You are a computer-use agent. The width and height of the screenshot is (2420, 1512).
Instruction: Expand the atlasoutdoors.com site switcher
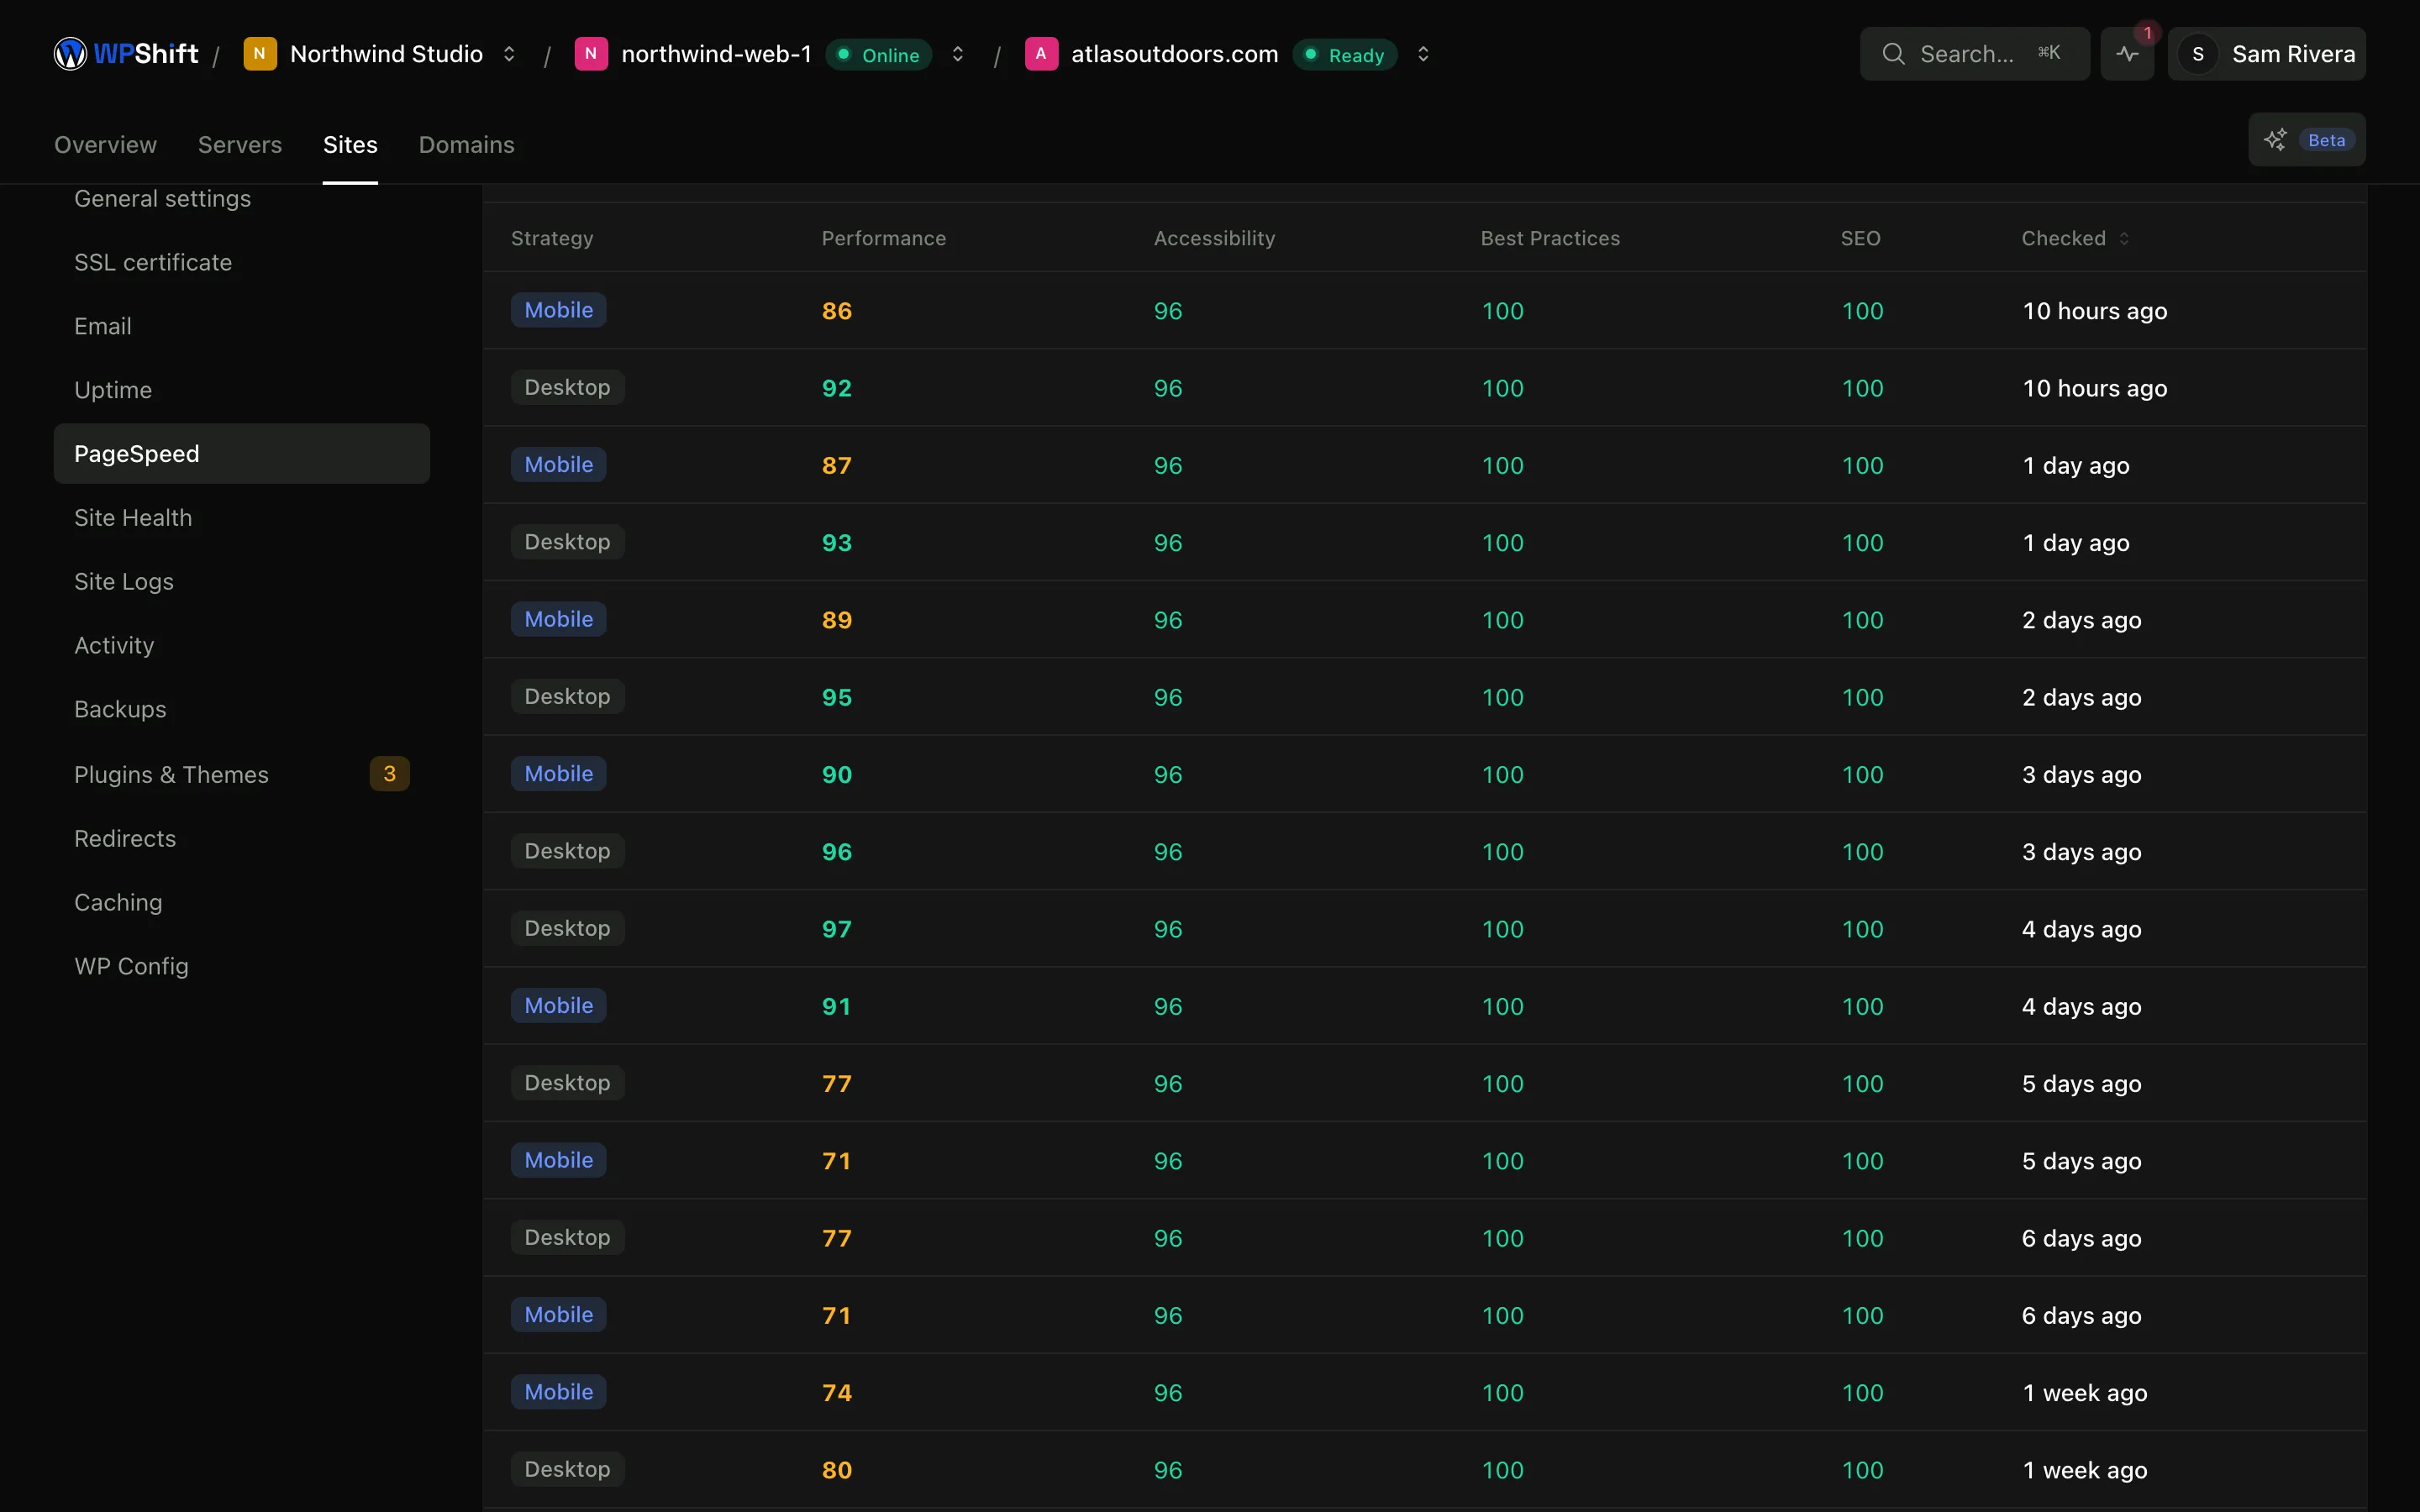point(1423,54)
